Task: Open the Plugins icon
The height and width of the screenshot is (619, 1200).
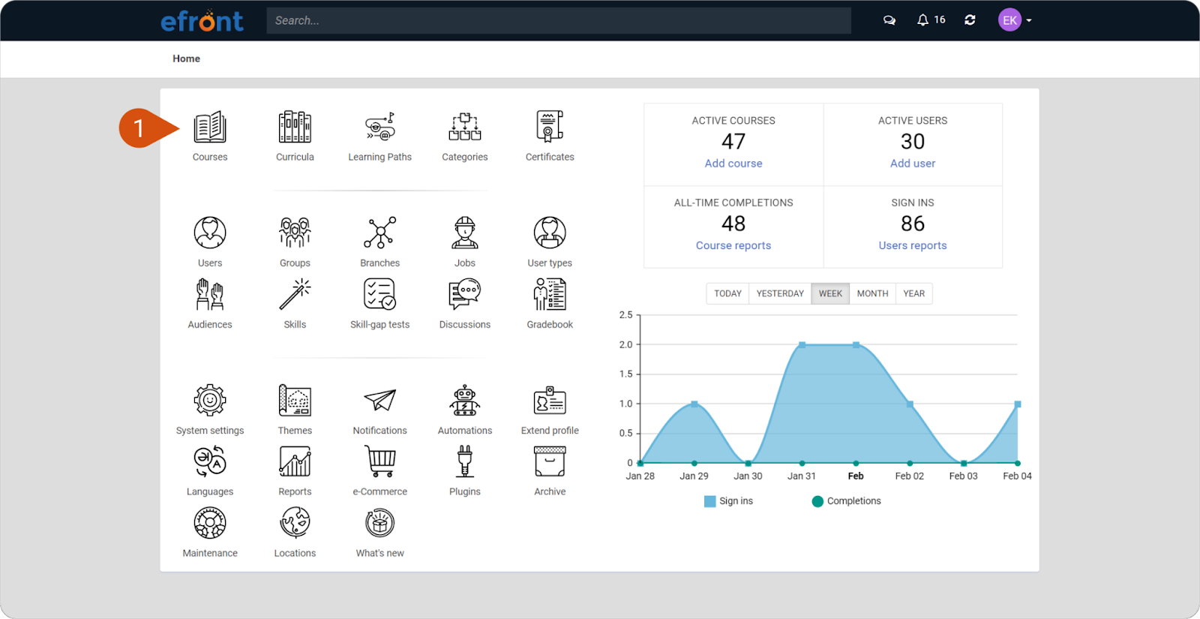Action: click(465, 461)
